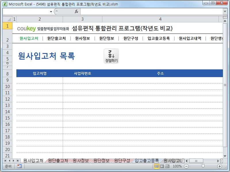The image size is (230, 172).
Task: Click the Select All corner button
Action: [7, 19]
